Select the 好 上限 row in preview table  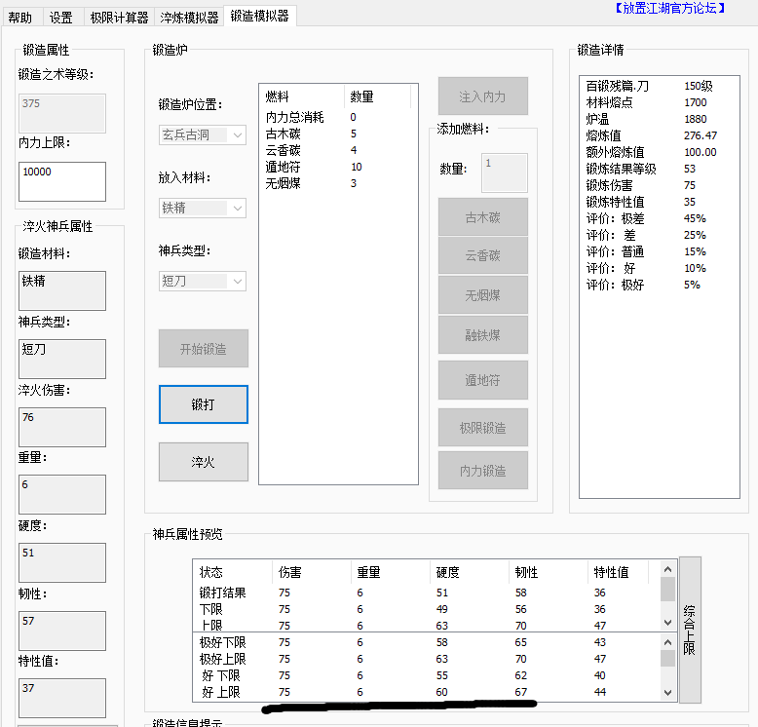pyautogui.click(x=427, y=692)
